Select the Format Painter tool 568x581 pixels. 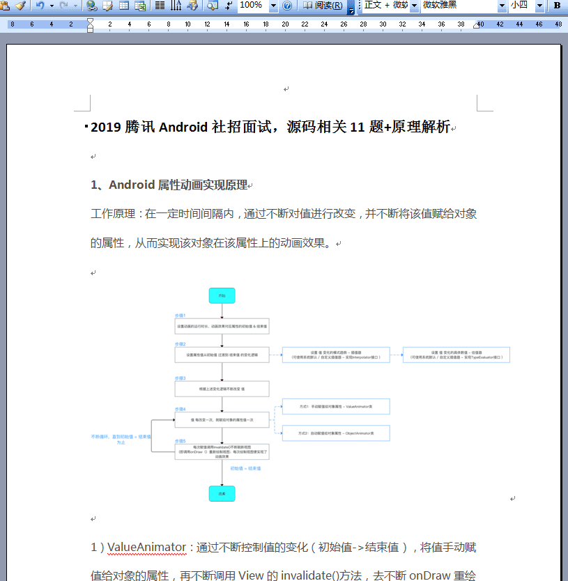[20, 6]
